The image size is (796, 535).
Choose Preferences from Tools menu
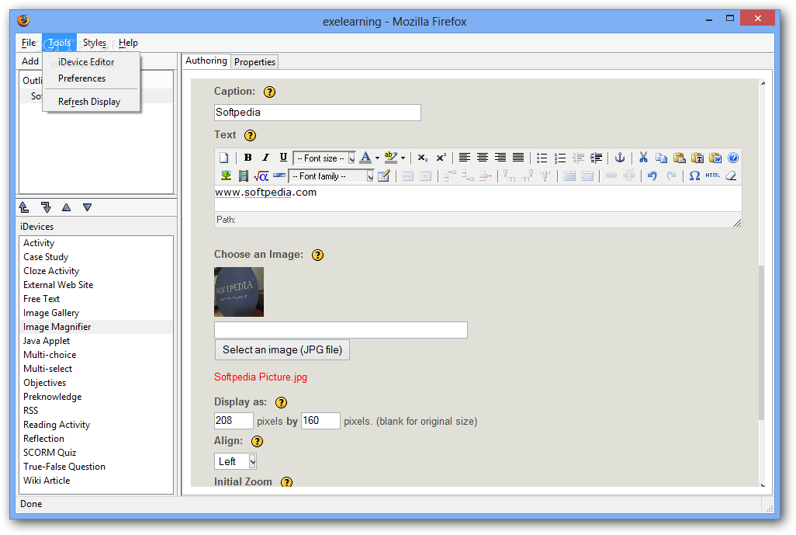point(81,78)
